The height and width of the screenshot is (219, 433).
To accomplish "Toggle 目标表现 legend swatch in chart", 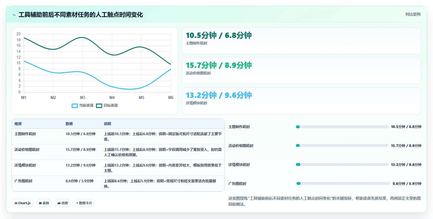I will (x=99, y=105).
